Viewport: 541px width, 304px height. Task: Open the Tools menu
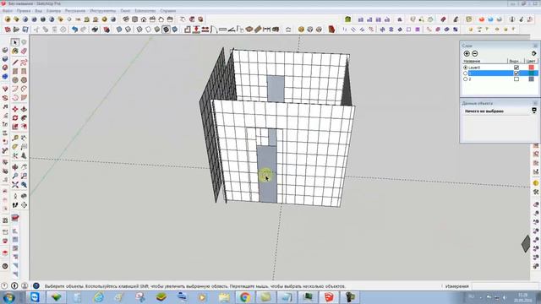click(x=103, y=11)
